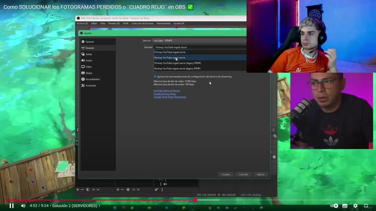The image size is (376, 211).
Task: Click the OBS logo in main title bar
Action: click(78, 18)
